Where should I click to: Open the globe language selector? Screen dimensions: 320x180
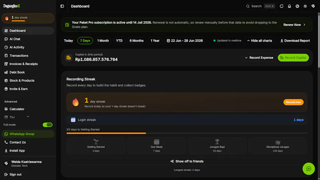pyautogui.click(x=297, y=6)
